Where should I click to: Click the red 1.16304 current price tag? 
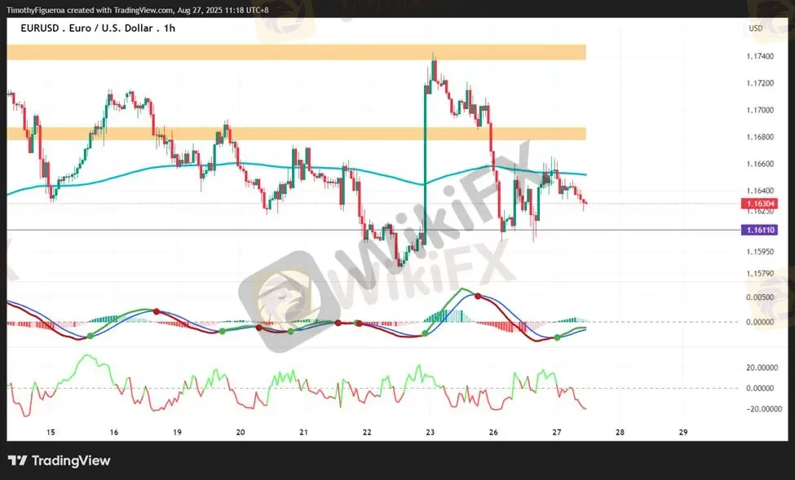[x=759, y=204]
